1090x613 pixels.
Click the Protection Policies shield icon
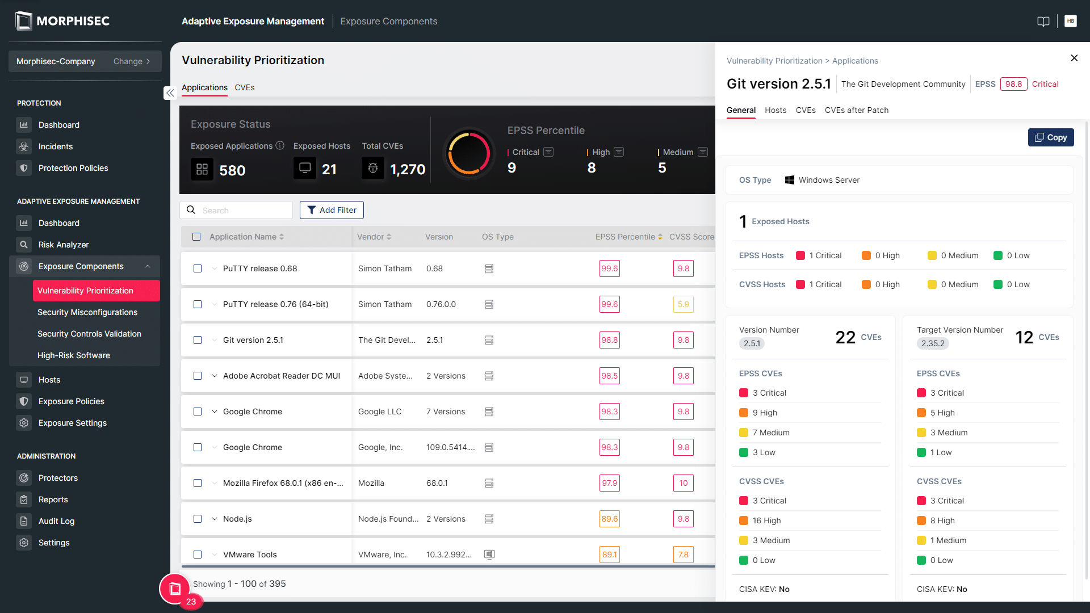pos(24,168)
